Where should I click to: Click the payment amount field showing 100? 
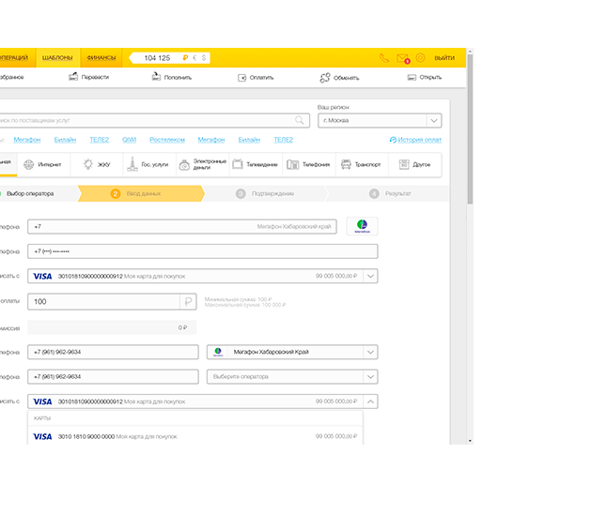coord(103,301)
